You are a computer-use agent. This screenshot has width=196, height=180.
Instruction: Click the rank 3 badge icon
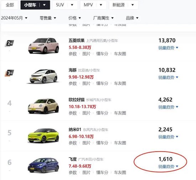[x=9, y=73]
